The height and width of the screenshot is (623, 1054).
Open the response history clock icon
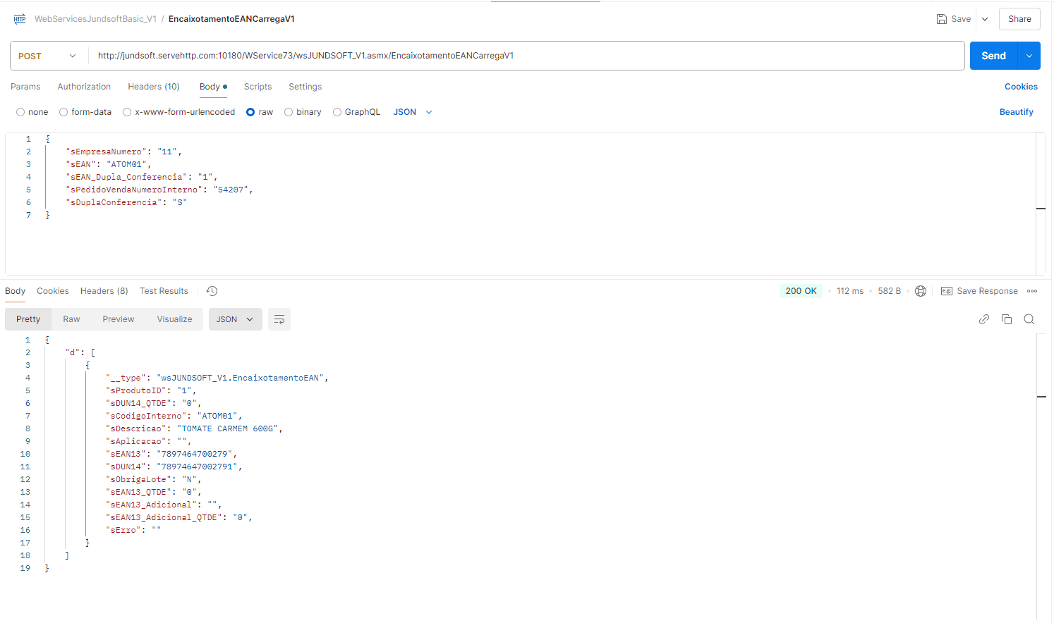[212, 291]
